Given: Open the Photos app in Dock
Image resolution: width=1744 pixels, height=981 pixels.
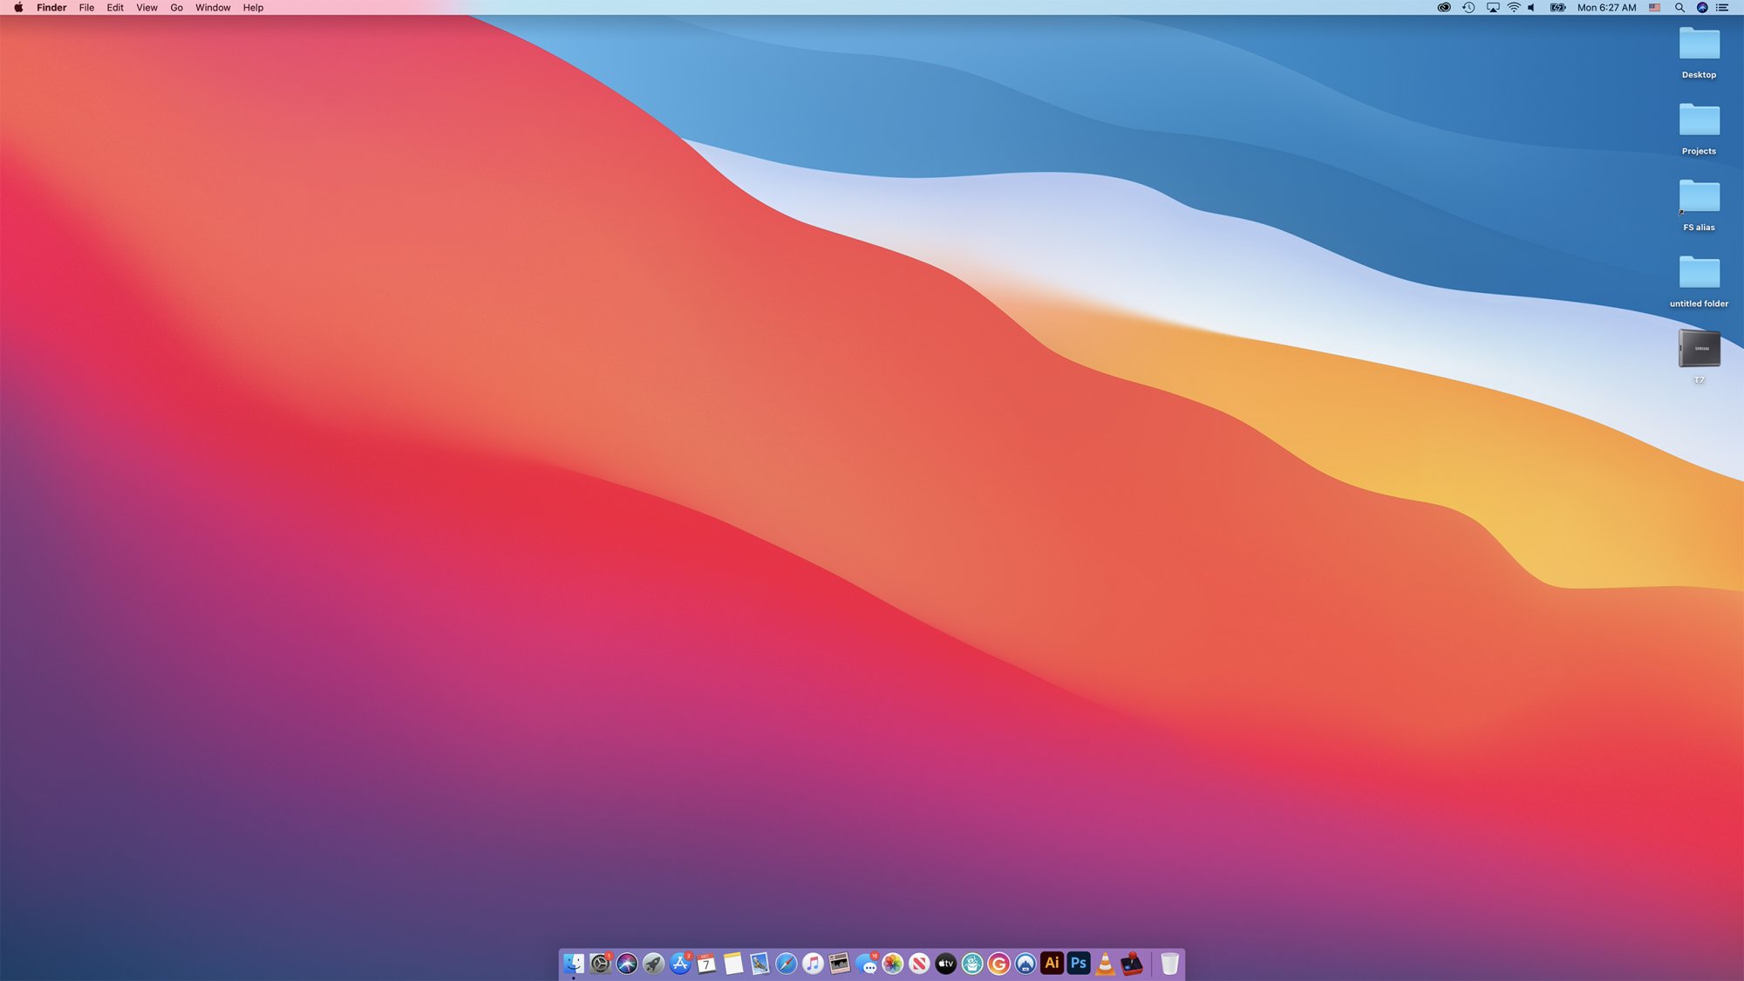Looking at the screenshot, I should pos(892,964).
